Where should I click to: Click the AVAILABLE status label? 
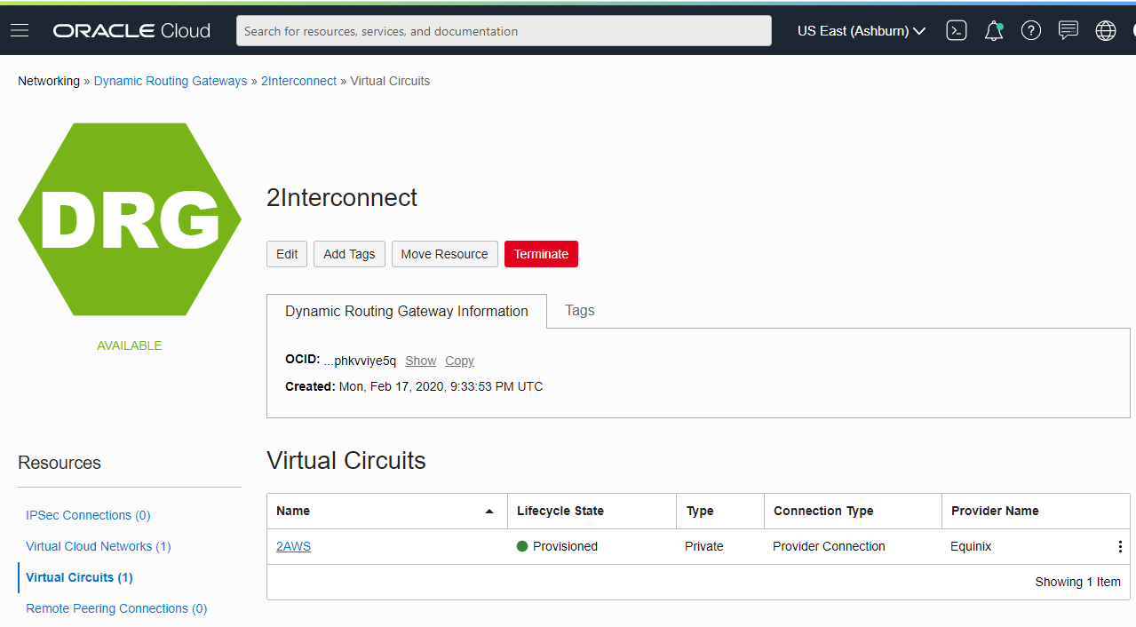[x=130, y=345]
